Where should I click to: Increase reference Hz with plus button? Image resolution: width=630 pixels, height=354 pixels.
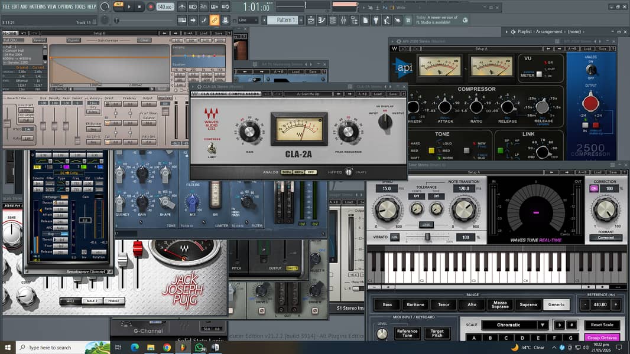[615, 304]
